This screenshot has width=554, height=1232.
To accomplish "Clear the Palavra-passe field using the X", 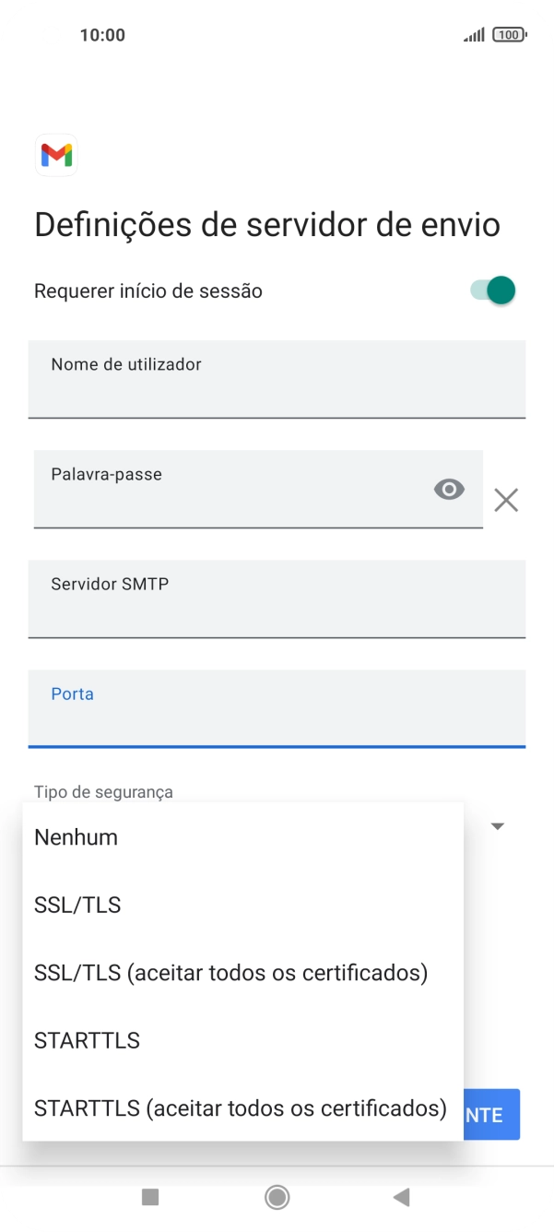I will coord(505,500).
